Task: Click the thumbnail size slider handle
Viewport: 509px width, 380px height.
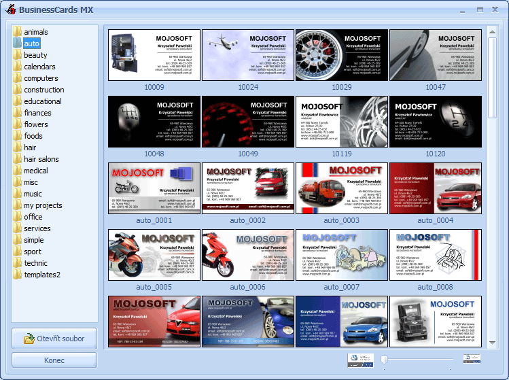Action: click(385, 360)
